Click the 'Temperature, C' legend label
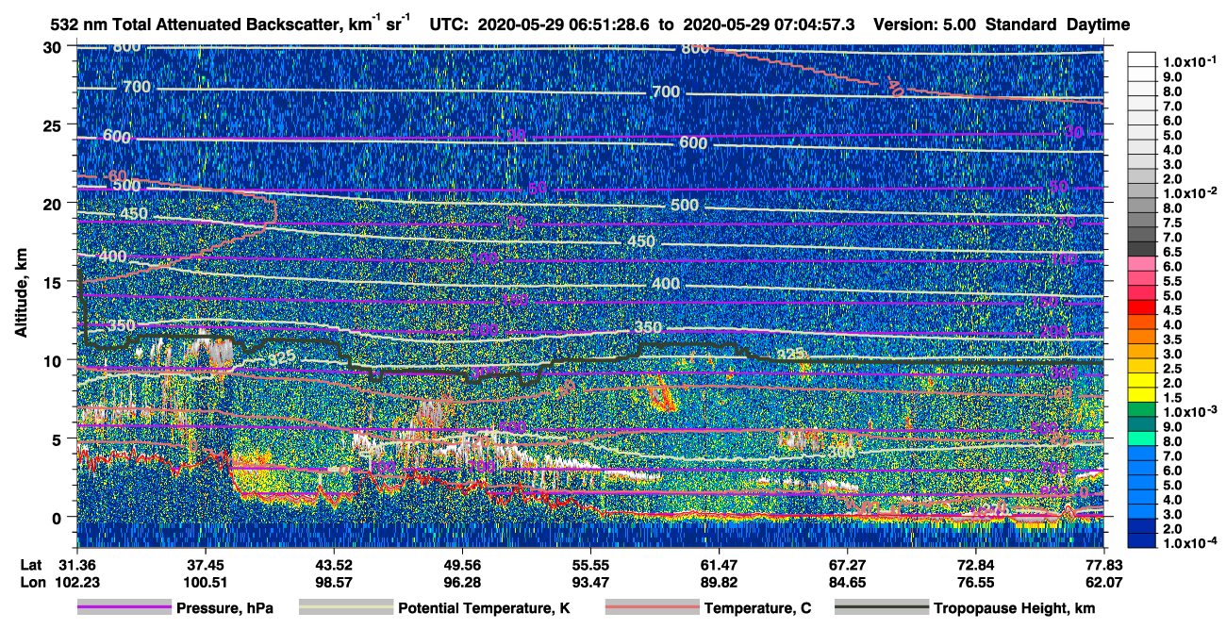 (757, 609)
